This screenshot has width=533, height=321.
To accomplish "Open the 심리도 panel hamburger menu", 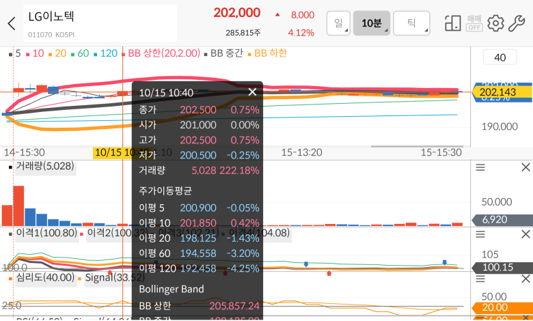I will click(480, 279).
